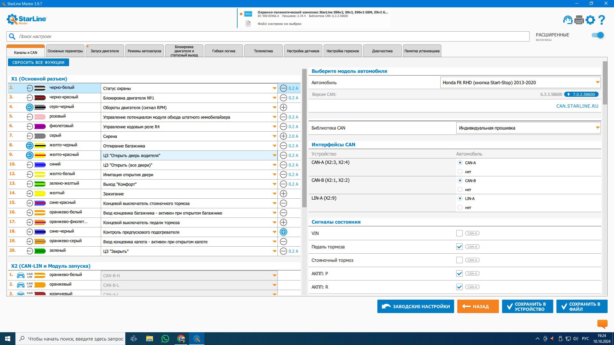Open WhatsApp from taskbar

165,339
